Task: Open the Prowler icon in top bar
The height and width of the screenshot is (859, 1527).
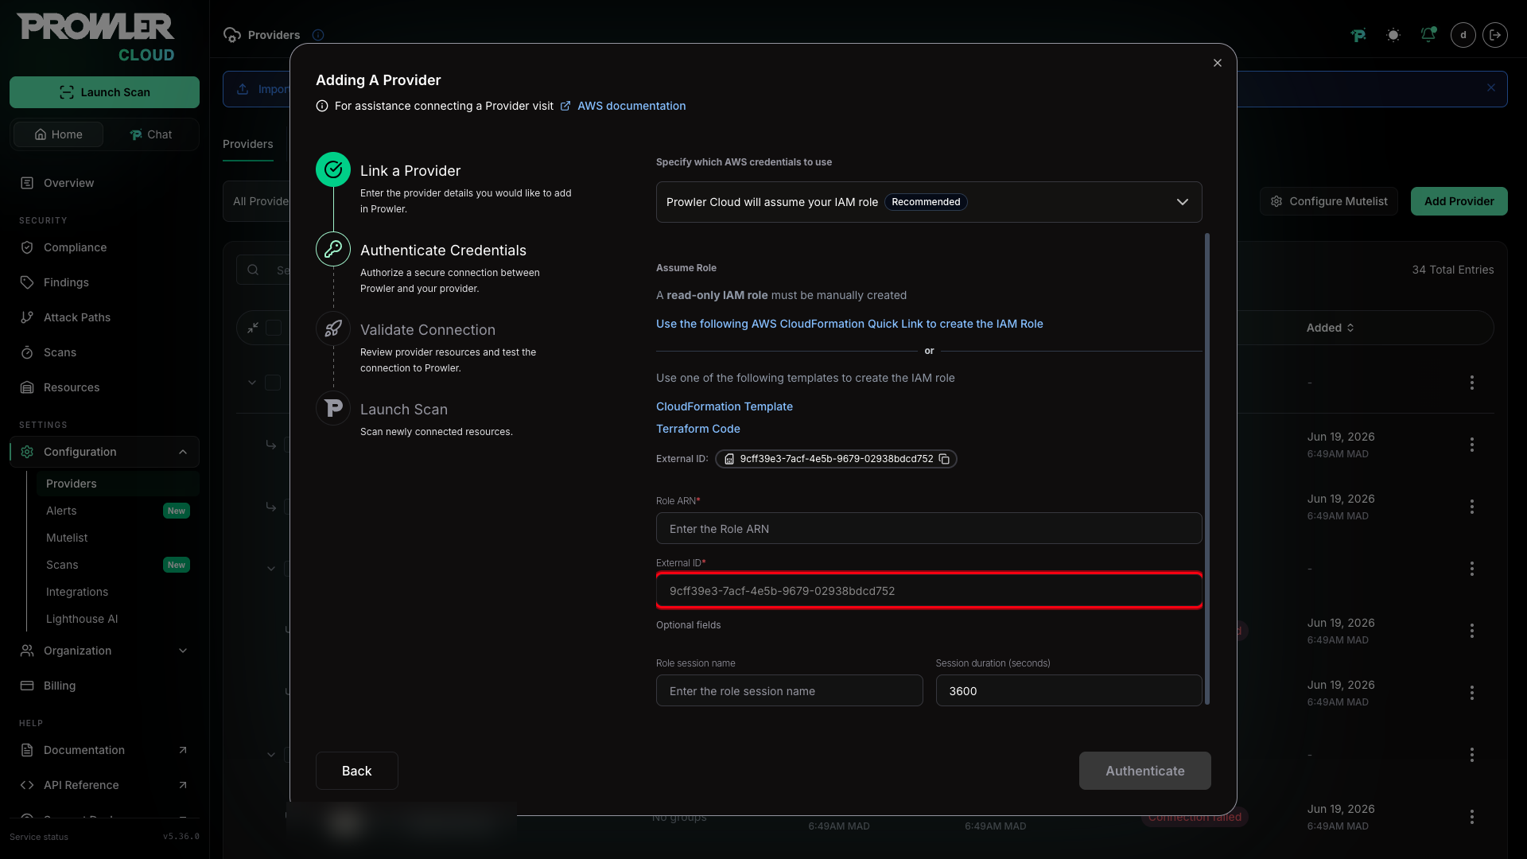Action: [x=1358, y=35]
